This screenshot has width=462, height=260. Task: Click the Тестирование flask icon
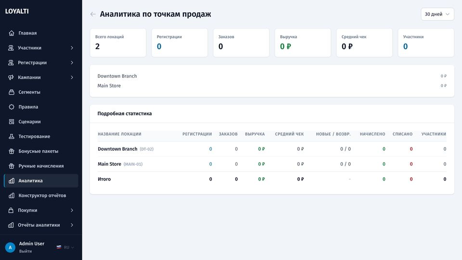pyautogui.click(x=12, y=136)
